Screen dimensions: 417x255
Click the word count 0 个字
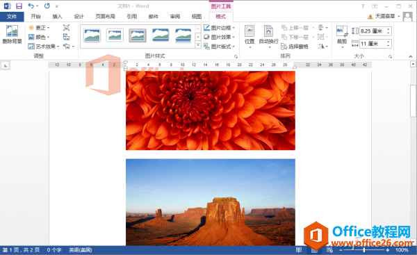(x=54, y=250)
